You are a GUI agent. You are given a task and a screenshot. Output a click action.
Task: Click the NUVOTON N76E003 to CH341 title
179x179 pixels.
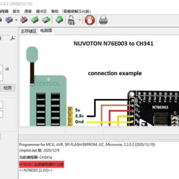tap(113, 44)
